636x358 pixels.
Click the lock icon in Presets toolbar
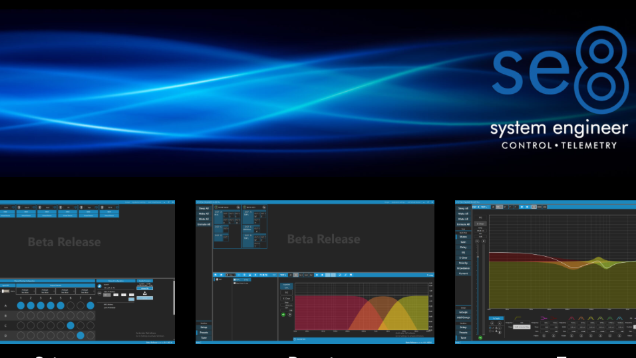click(x=250, y=275)
